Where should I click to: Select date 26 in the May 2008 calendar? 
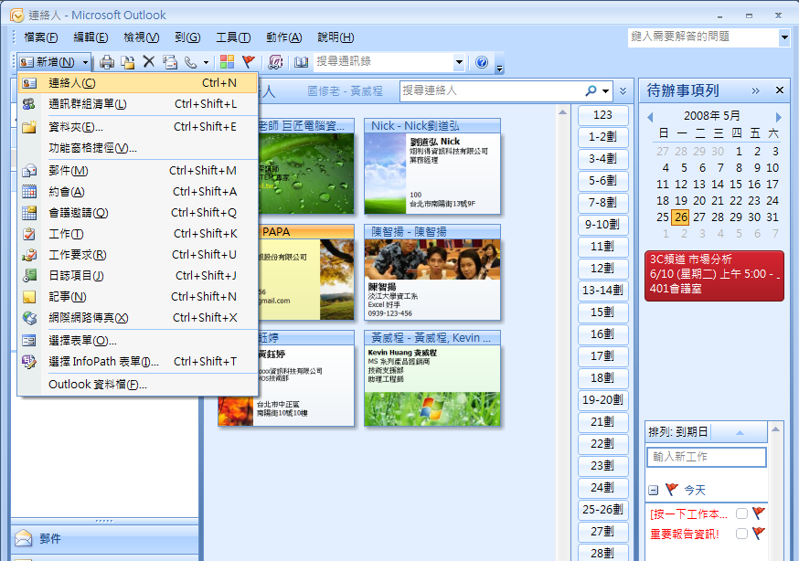pos(681,217)
